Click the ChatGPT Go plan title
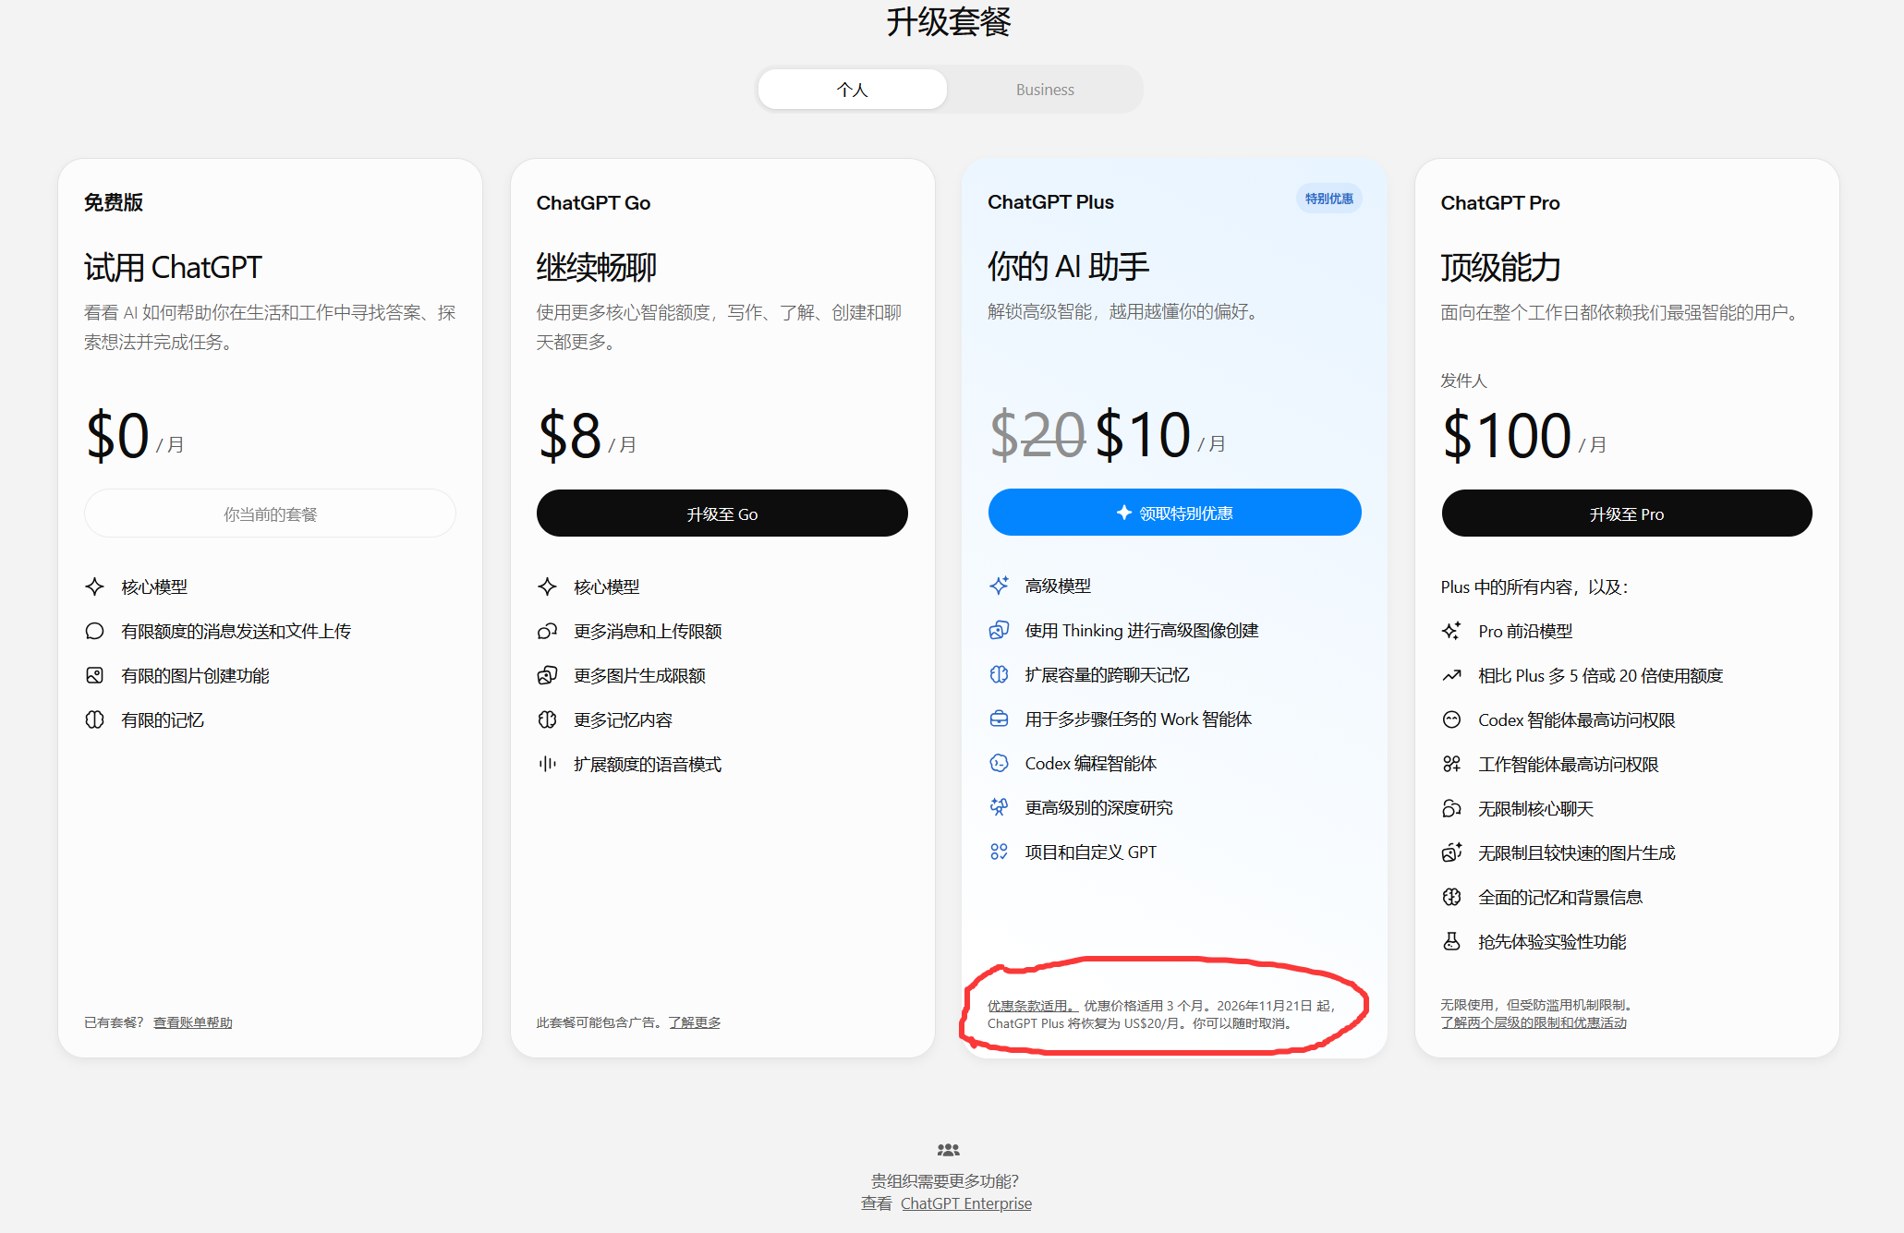 point(593,202)
